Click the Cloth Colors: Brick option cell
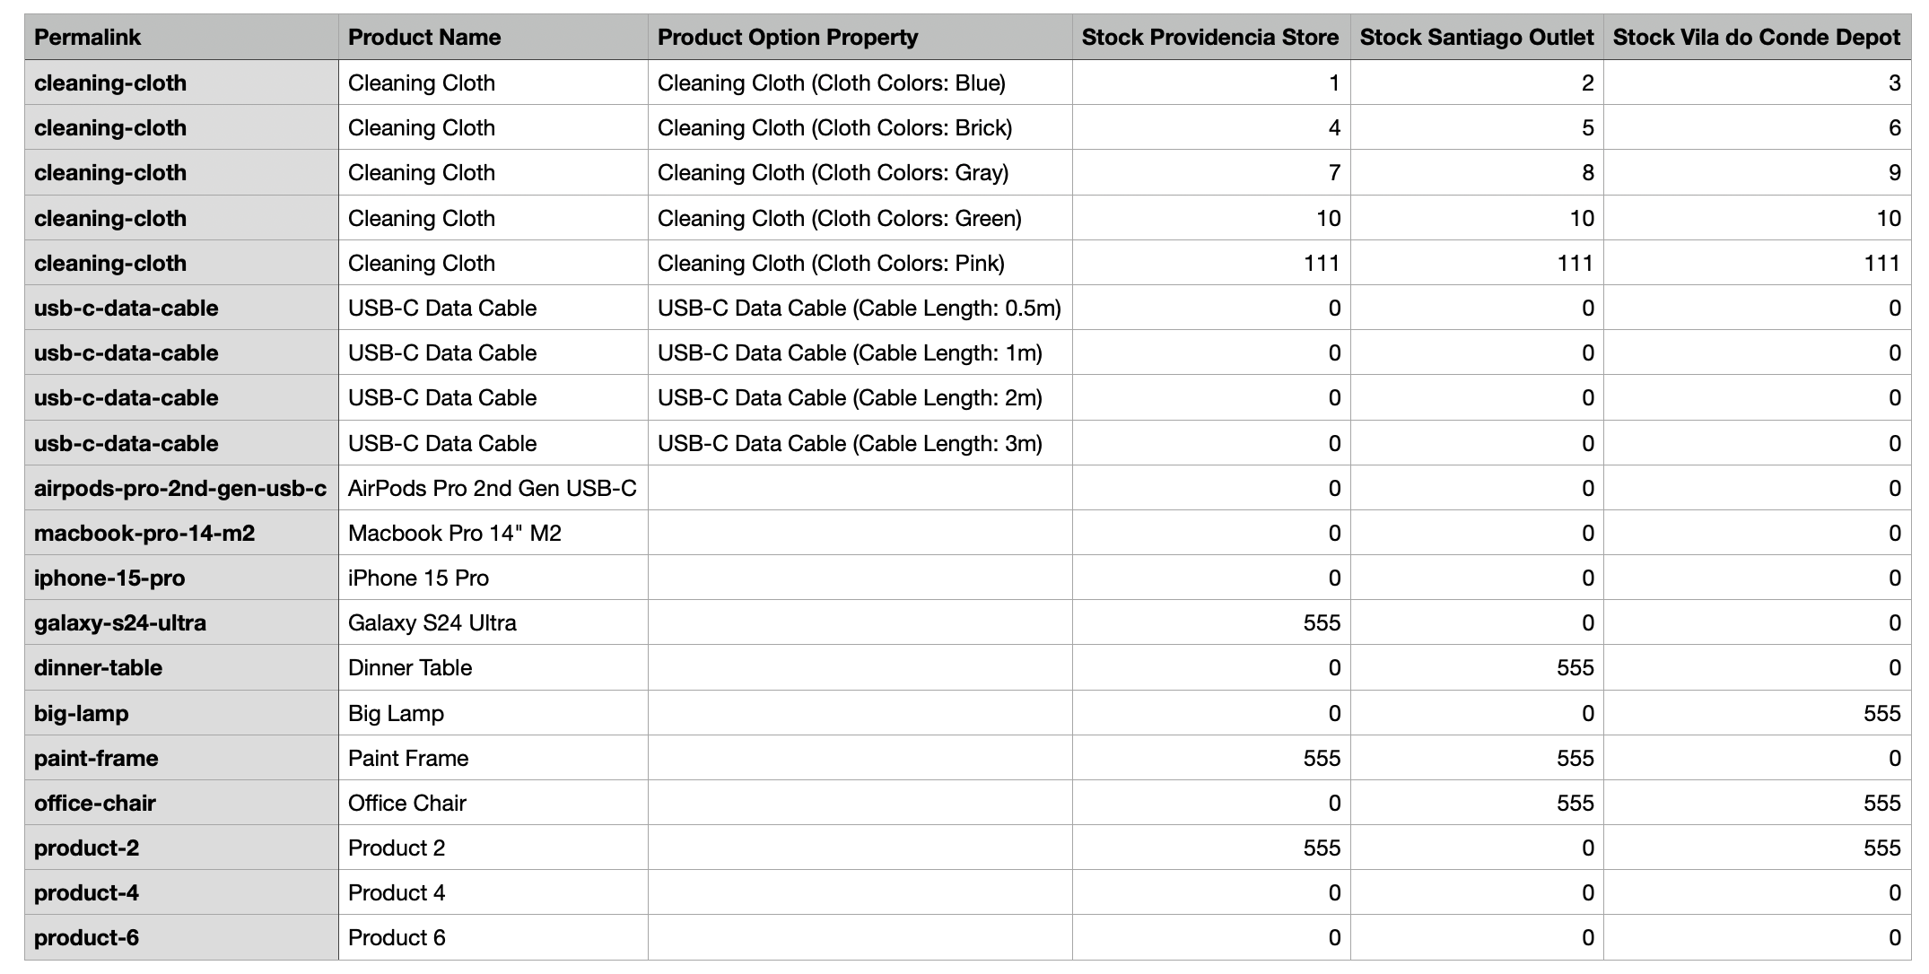This screenshot has width=1929, height=974. [860, 127]
